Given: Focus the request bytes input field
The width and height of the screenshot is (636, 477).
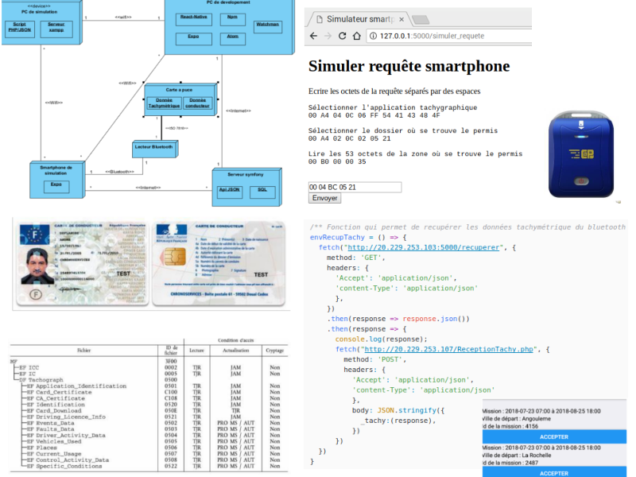Looking at the screenshot, I should (x=355, y=187).
